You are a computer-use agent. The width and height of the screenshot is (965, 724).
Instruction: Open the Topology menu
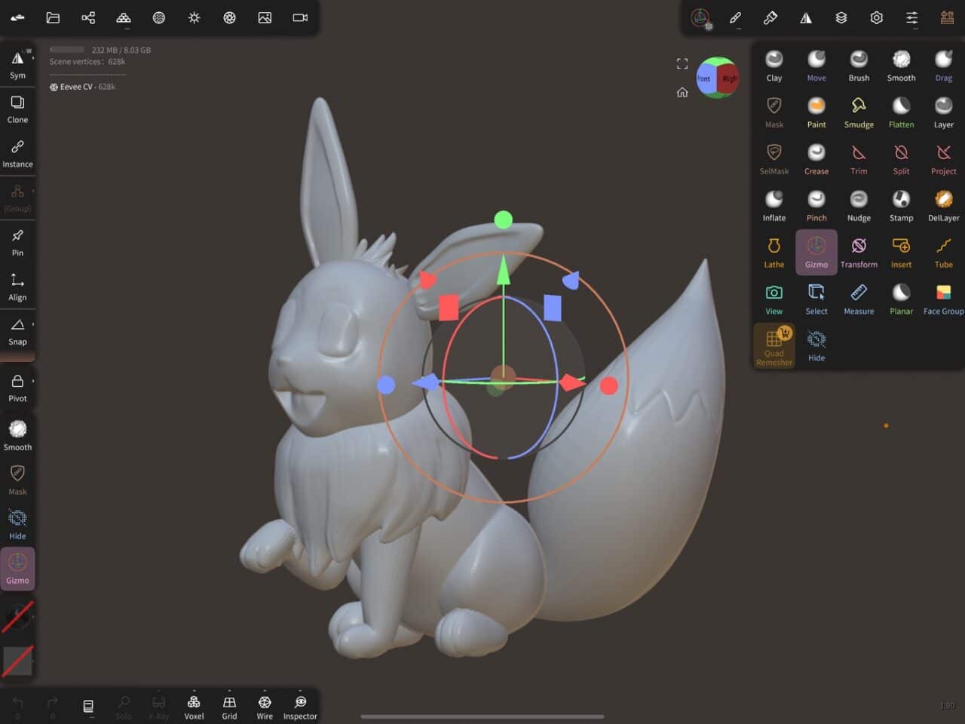pyautogui.click(x=124, y=17)
